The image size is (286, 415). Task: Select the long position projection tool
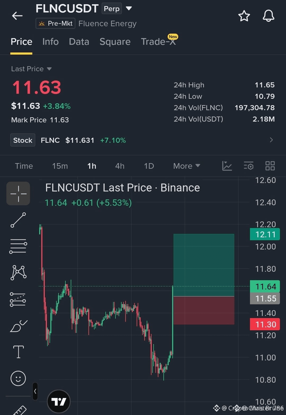pos(18,300)
